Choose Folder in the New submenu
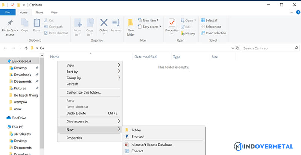 tap(136, 130)
